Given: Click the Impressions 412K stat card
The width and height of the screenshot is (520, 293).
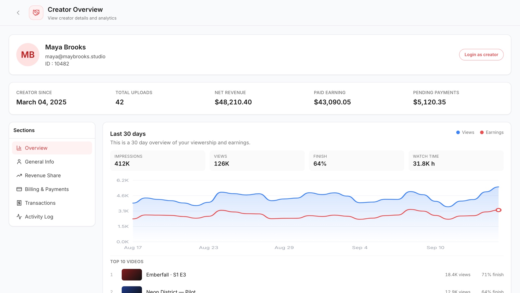Looking at the screenshot, I should [158, 161].
